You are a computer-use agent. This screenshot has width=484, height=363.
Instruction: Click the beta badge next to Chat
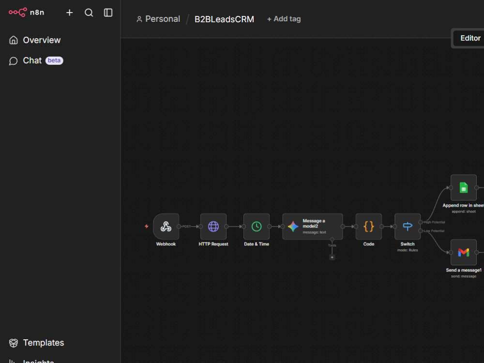[54, 60]
